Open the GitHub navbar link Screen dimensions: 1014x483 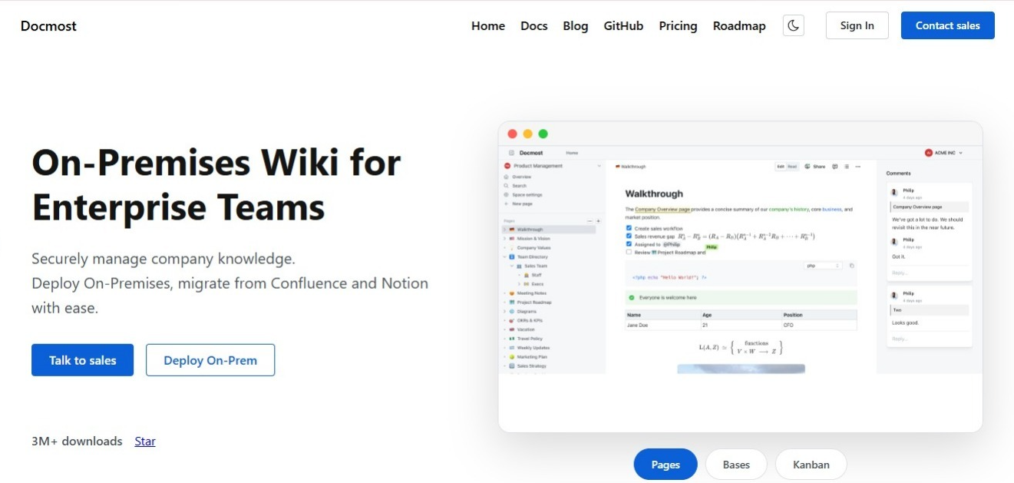623,25
